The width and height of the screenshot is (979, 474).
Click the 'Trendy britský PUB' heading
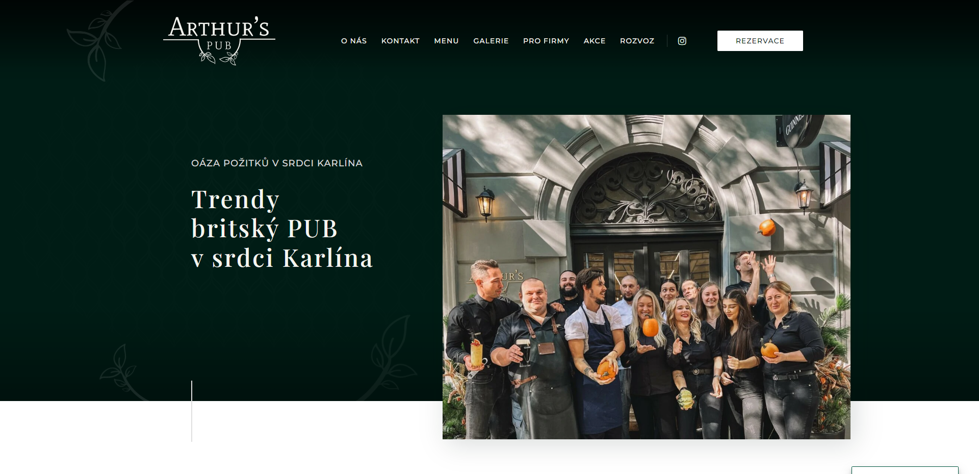click(282, 229)
